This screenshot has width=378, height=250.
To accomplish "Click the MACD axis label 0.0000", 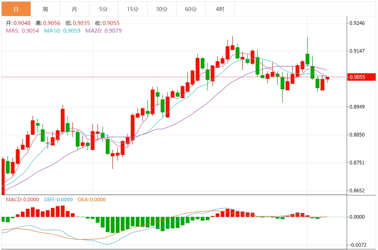I will [x=357, y=217].
